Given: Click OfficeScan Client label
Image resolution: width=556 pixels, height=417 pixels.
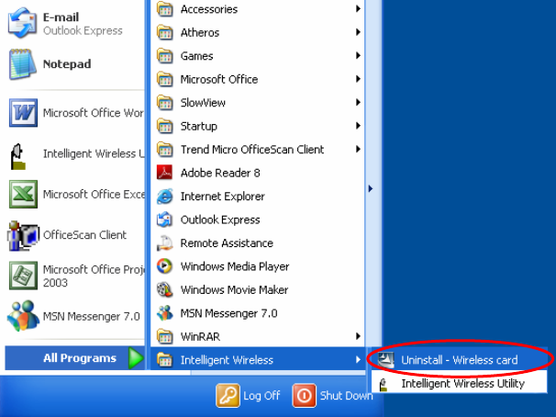Looking at the screenshot, I should 84,235.
